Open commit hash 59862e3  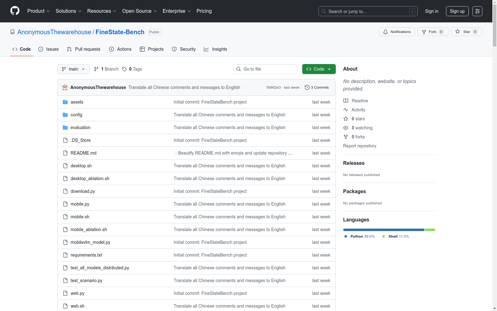(x=273, y=87)
